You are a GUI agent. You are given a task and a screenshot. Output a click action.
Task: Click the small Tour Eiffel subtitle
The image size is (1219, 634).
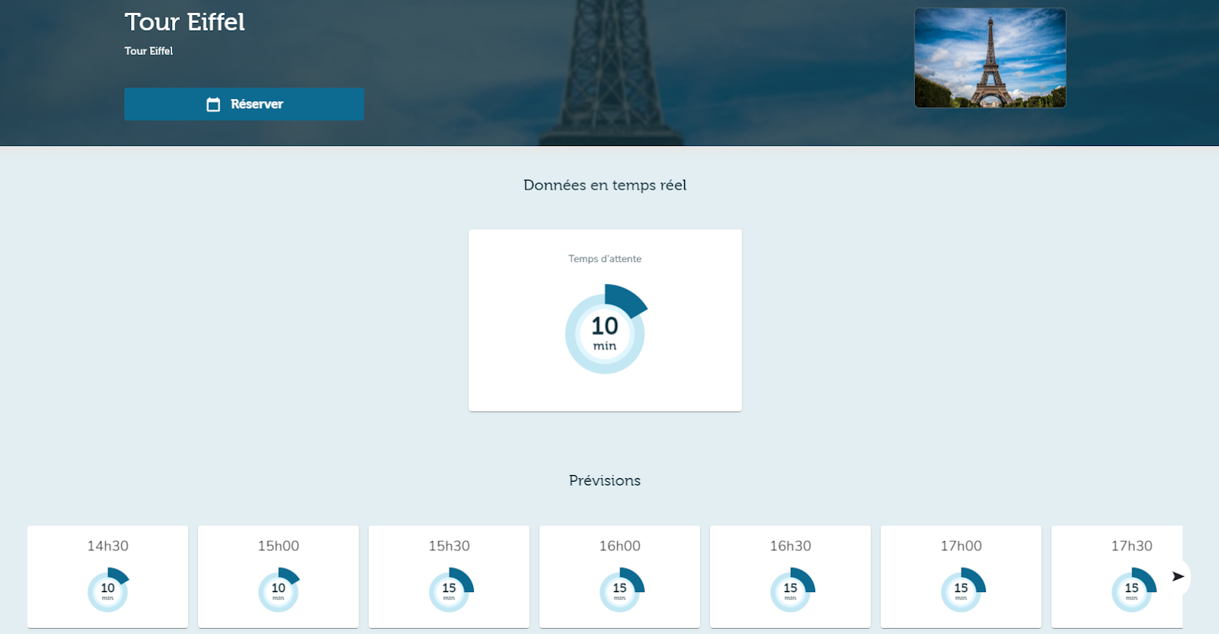[x=149, y=51]
